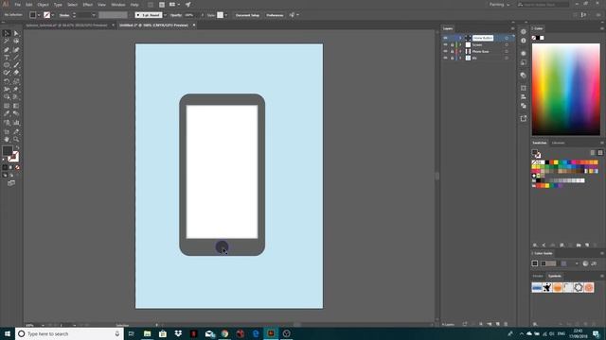Screen dimensions: 606x340
Task: Pick a color from the spectrum ramp
Action: [566, 89]
